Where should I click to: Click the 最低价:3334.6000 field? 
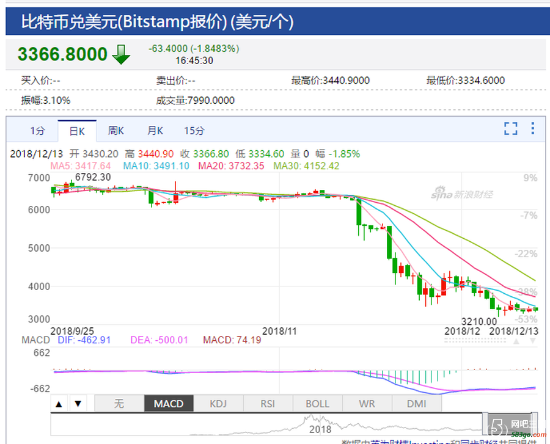pos(466,81)
